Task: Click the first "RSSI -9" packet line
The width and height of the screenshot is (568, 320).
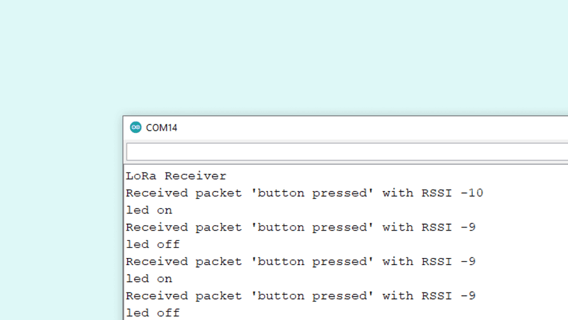Action: pyautogui.click(x=300, y=227)
